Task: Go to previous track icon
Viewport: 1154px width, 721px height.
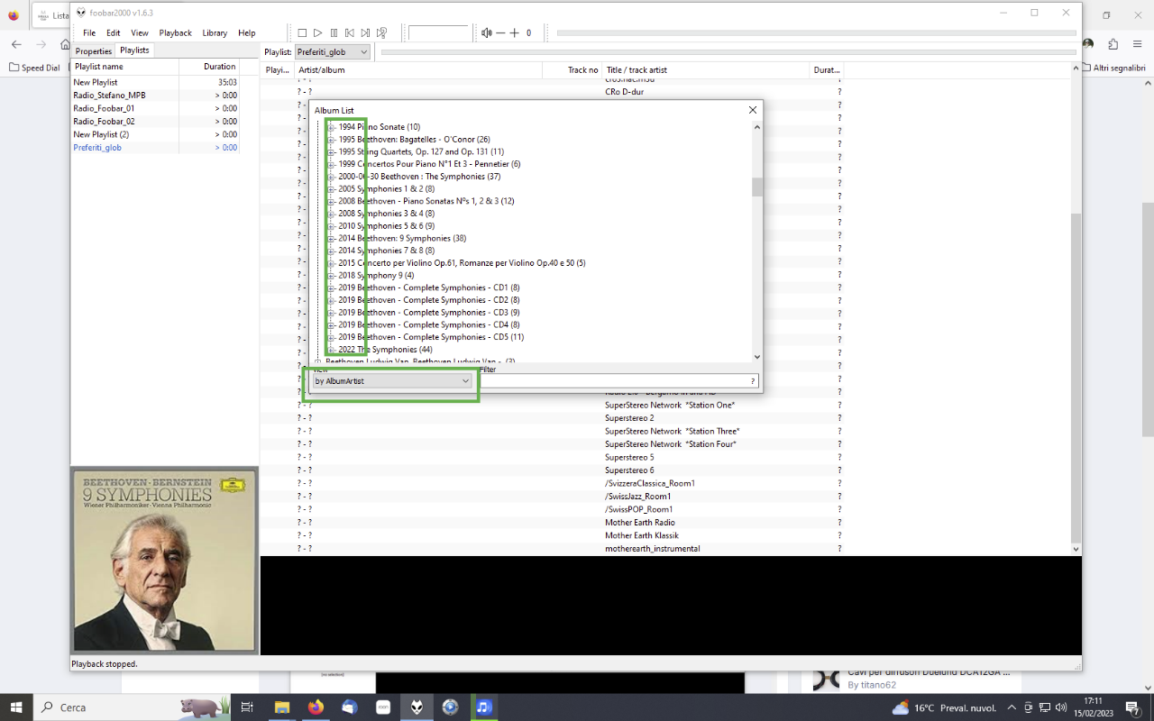Action: (350, 33)
